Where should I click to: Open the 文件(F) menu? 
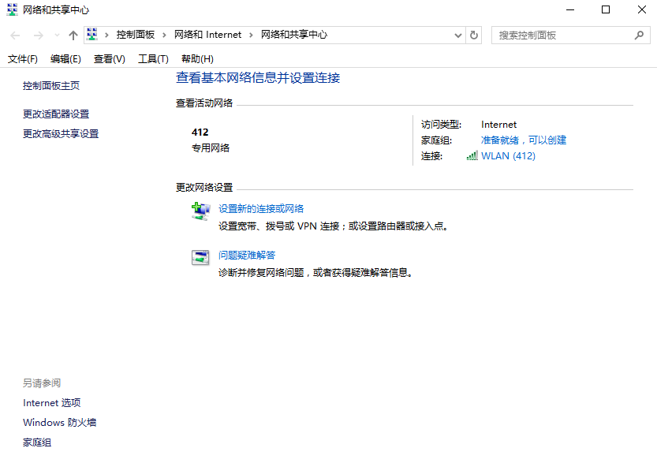click(23, 59)
